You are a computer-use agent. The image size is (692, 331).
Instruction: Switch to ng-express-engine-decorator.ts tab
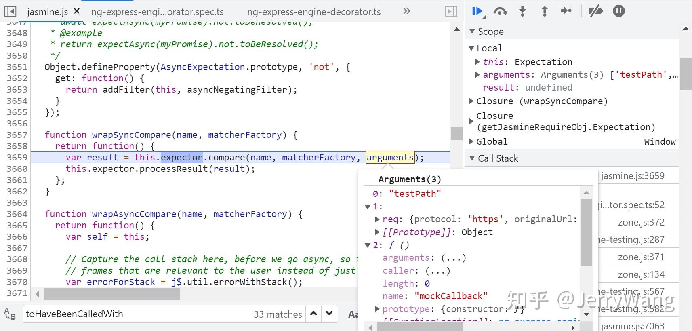click(313, 12)
